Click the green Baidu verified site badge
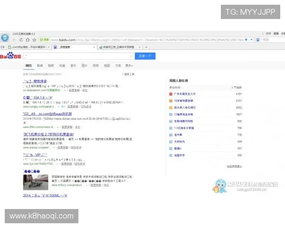 [45, 39]
